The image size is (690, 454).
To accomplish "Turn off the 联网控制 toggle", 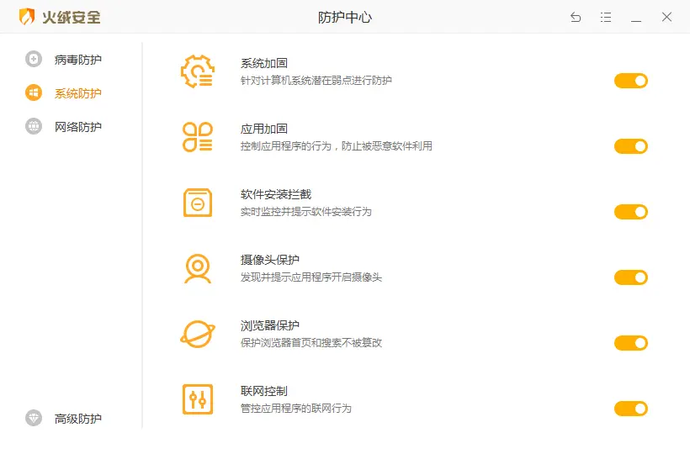I will click(x=630, y=409).
